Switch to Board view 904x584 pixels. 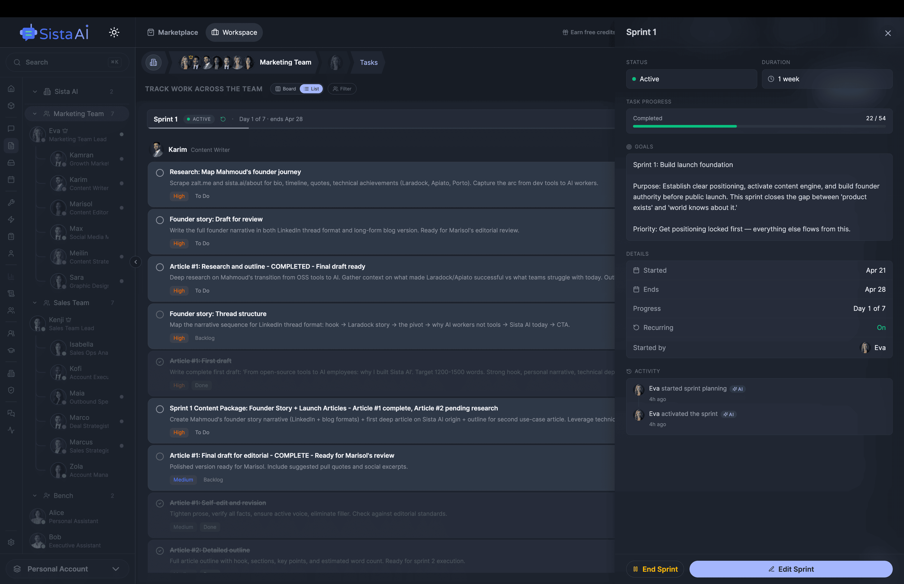click(286, 89)
